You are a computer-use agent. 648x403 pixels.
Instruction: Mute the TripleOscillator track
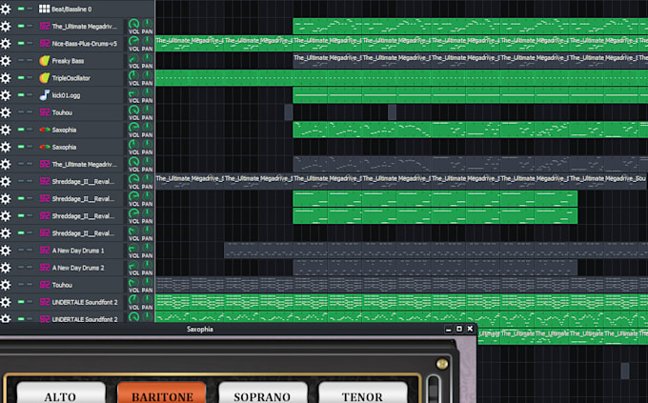click(x=21, y=78)
